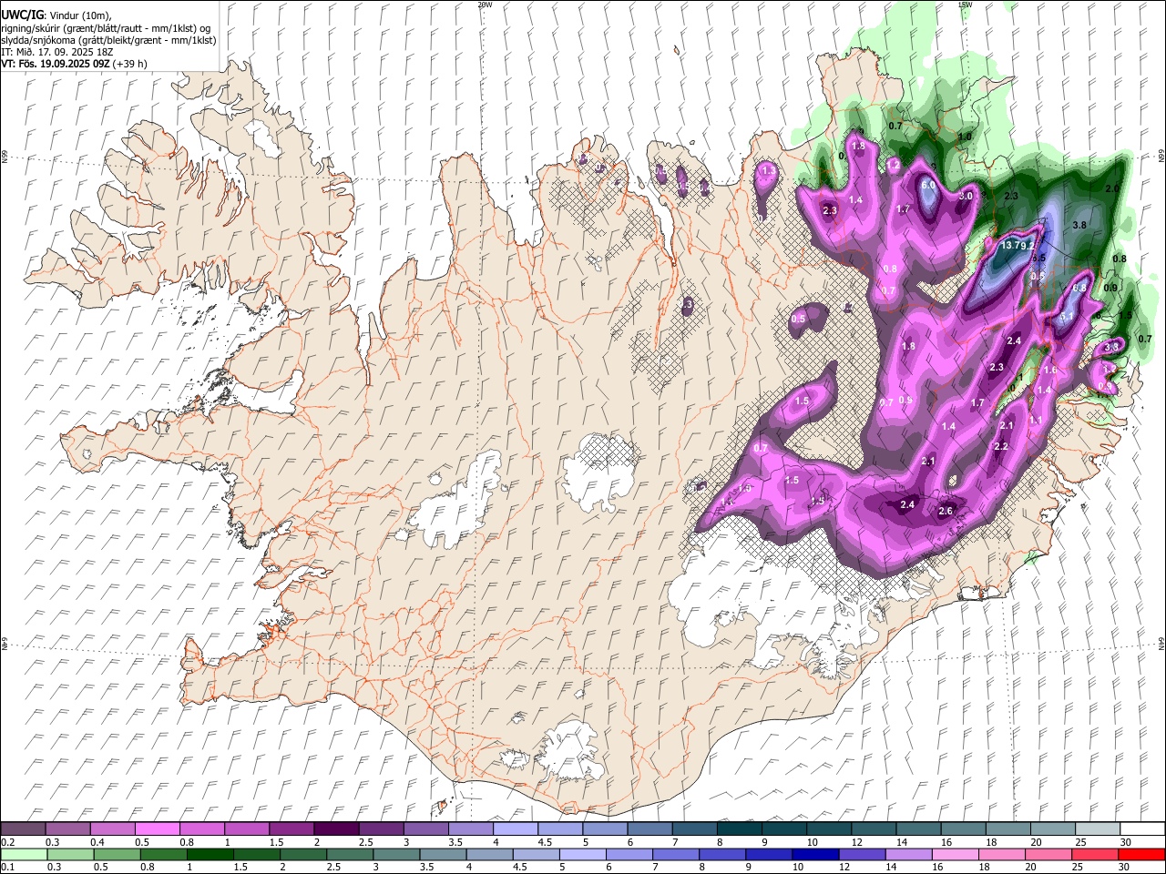Click the UWC/IG Vindur (10m) title text
The image size is (1166, 874).
56,15
